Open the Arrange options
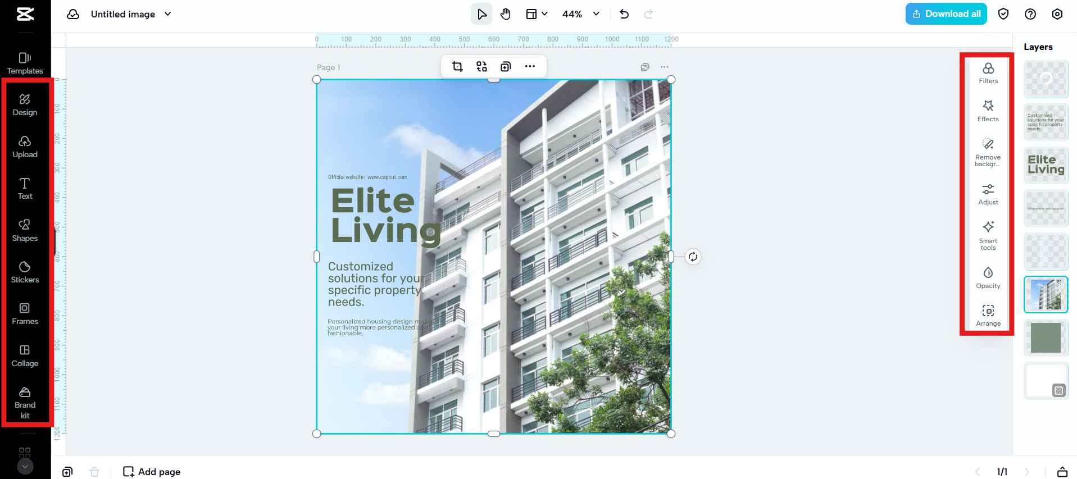 988,316
